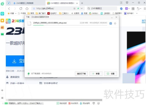The height and width of the screenshot is (105, 146).
Task: Click the green lightning speed-mode icon
Action: [x=78, y=8]
